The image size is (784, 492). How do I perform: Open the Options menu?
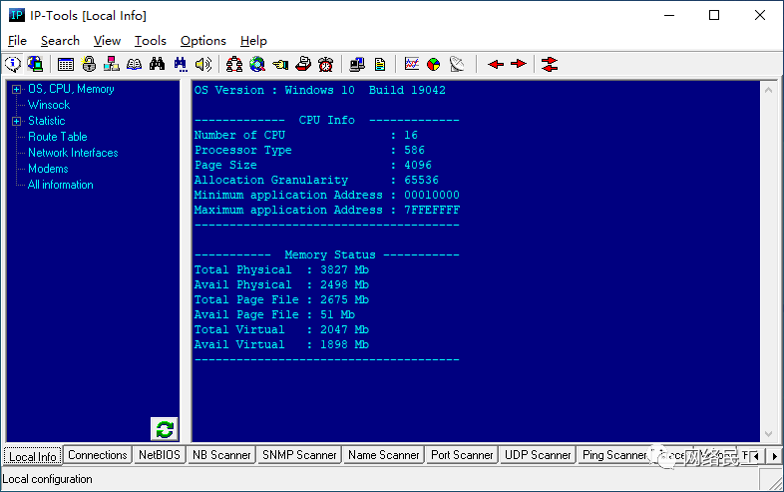pyautogui.click(x=203, y=41)
